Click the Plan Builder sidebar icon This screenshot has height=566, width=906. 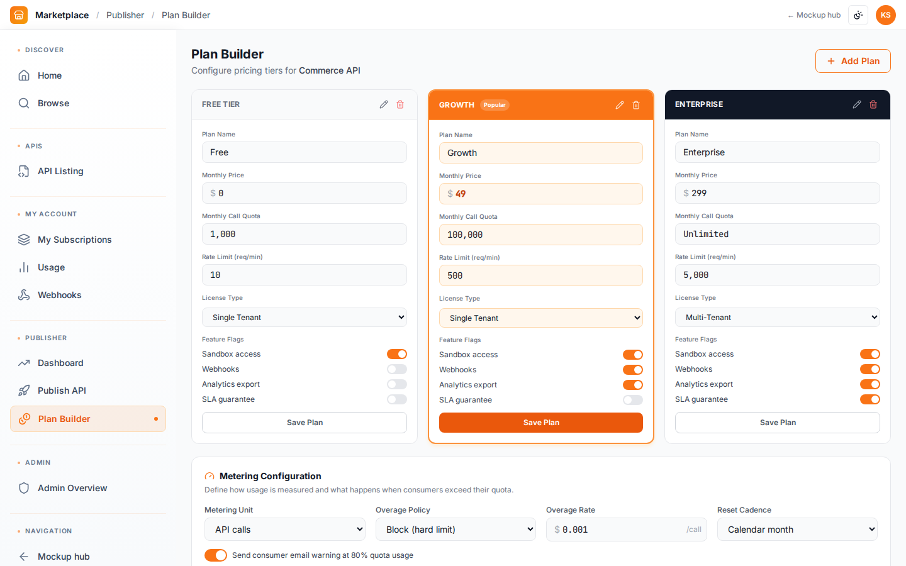(x=25, y=419)
